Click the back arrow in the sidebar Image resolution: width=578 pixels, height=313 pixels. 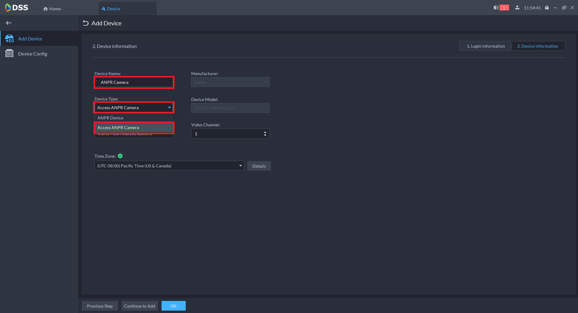[x=9, y=23]
